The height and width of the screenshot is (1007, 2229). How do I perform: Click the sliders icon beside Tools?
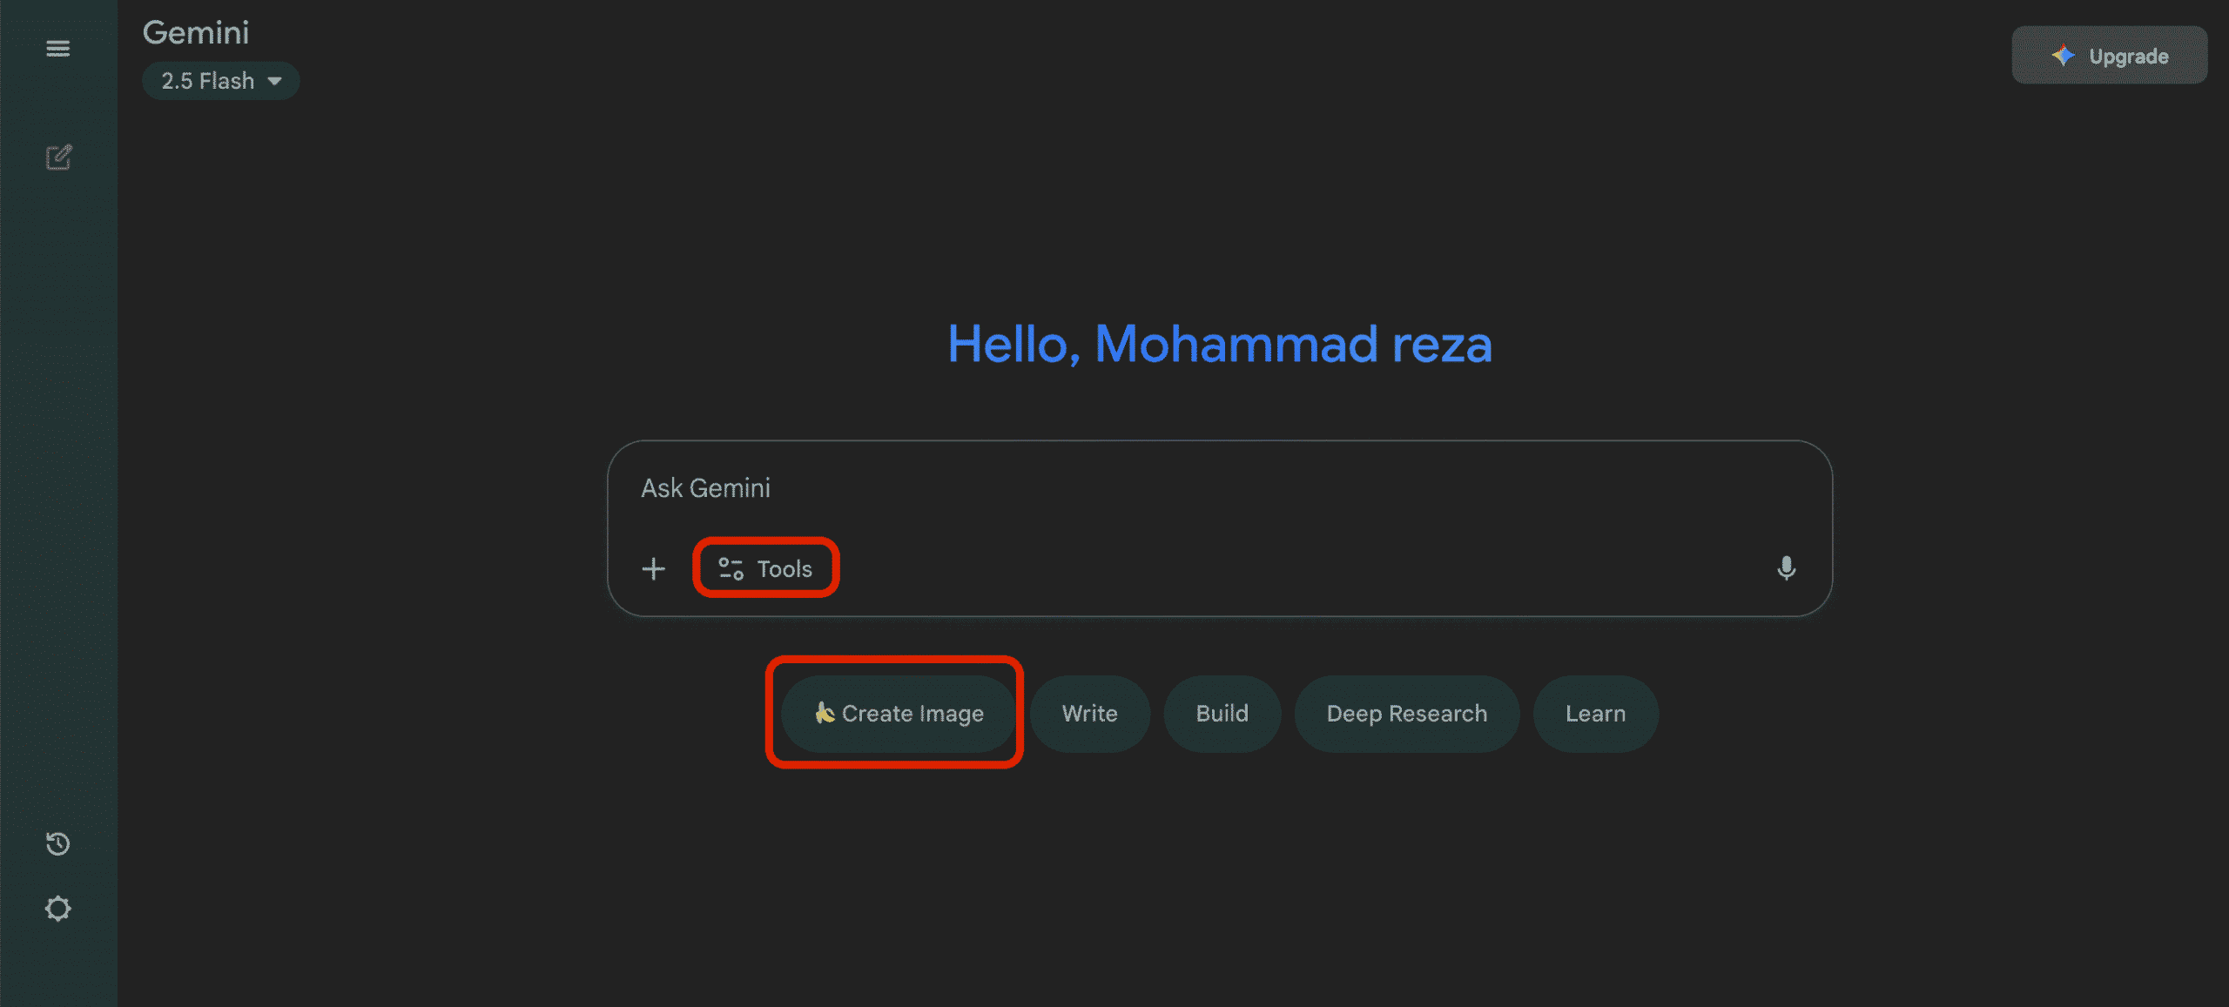coord(731,569)
